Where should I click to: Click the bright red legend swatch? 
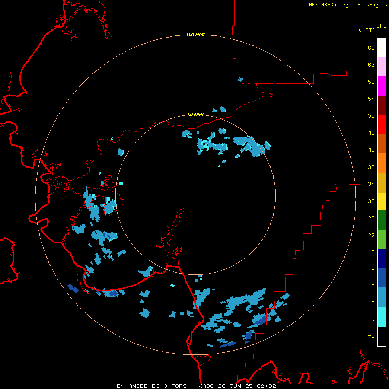tap(382, 124)
